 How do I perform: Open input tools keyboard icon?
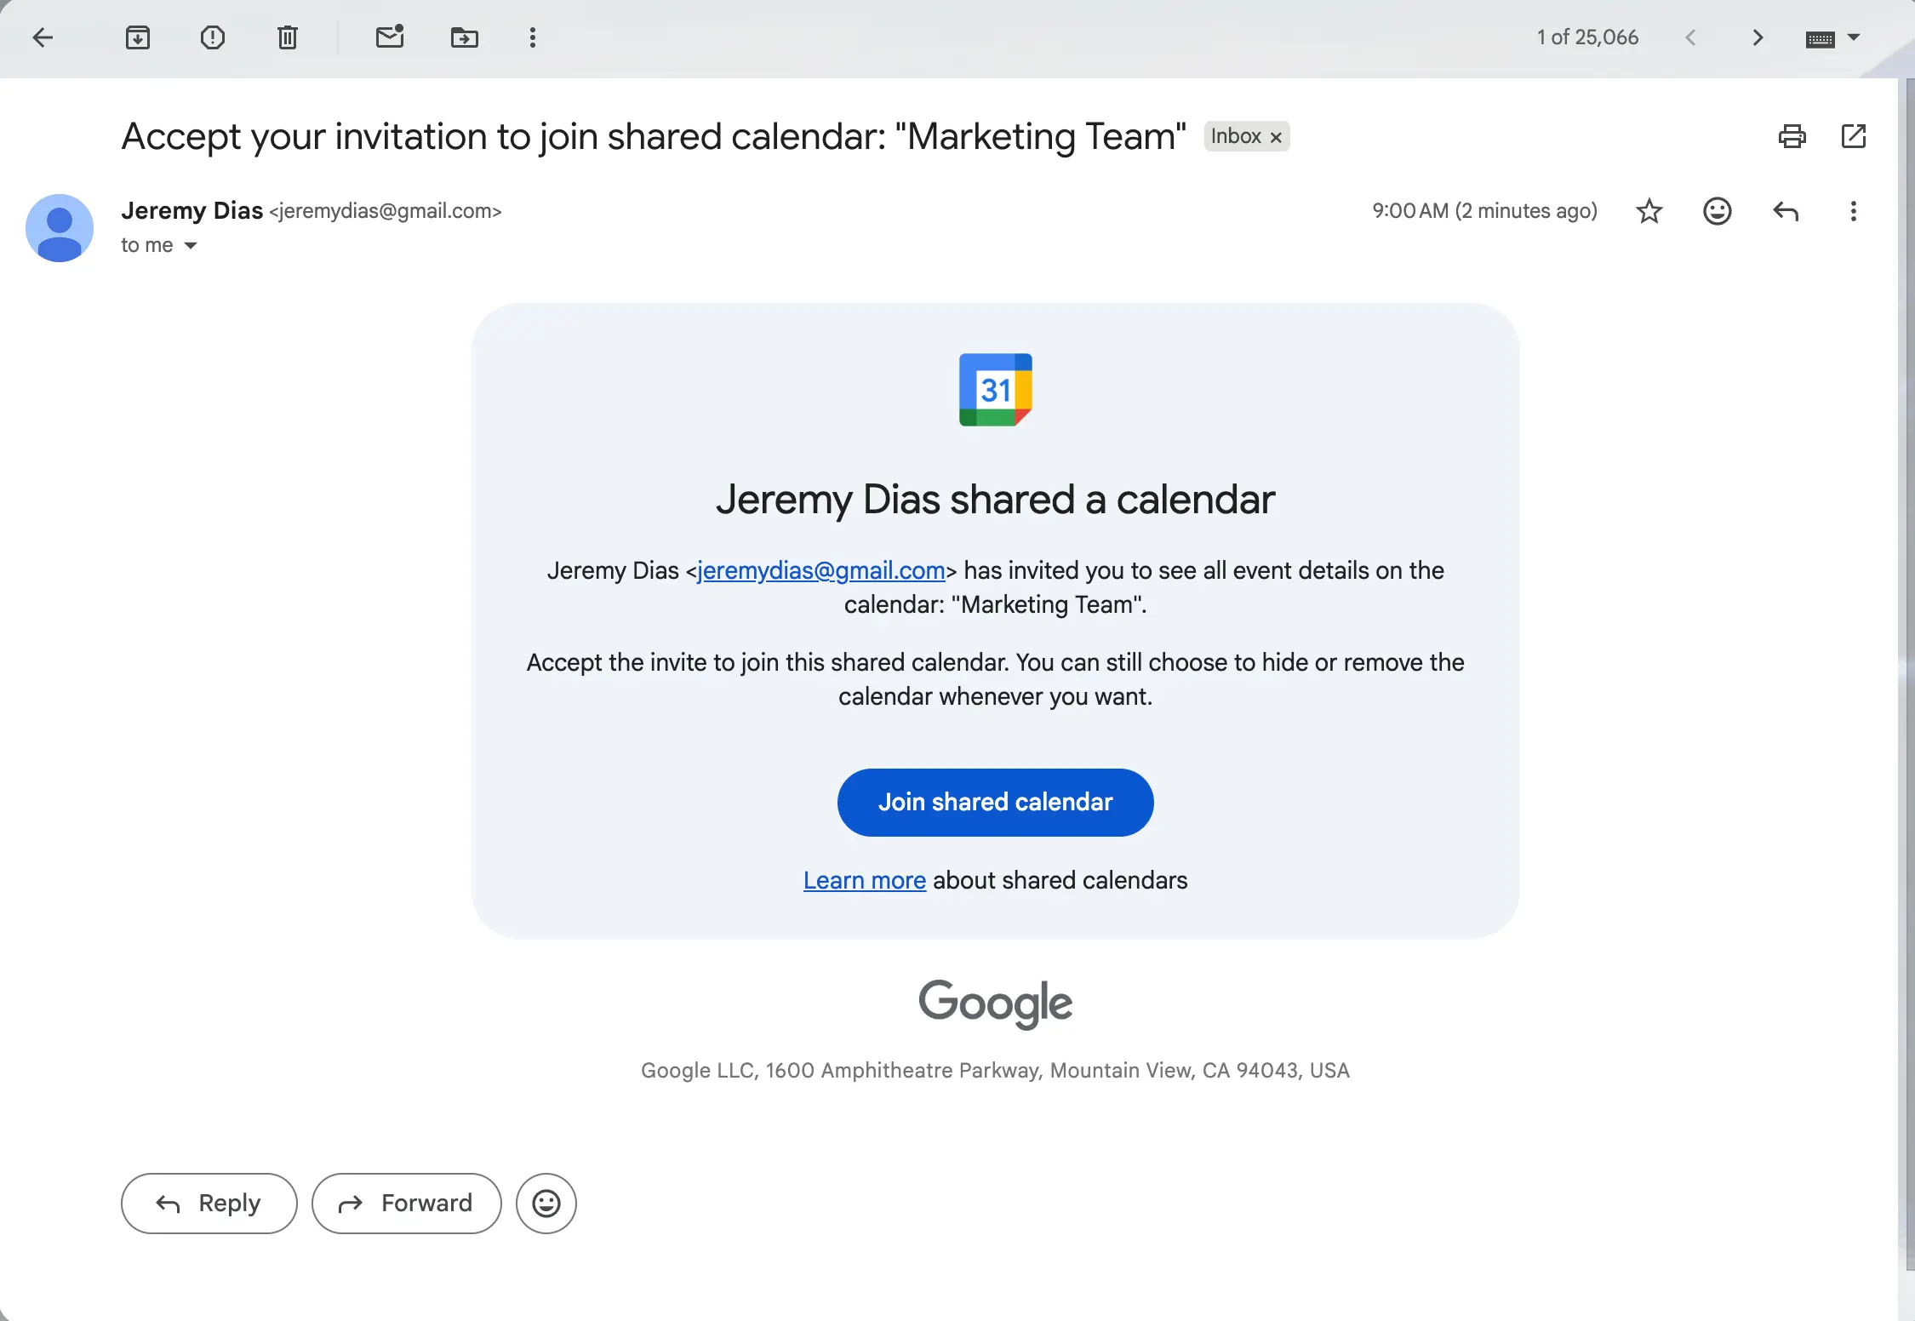coord(1820,39)
